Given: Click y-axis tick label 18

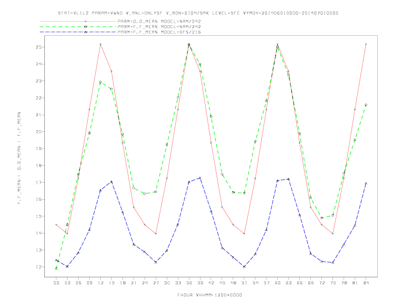Looking at the screenshot, I should click(x=39, y=166).
